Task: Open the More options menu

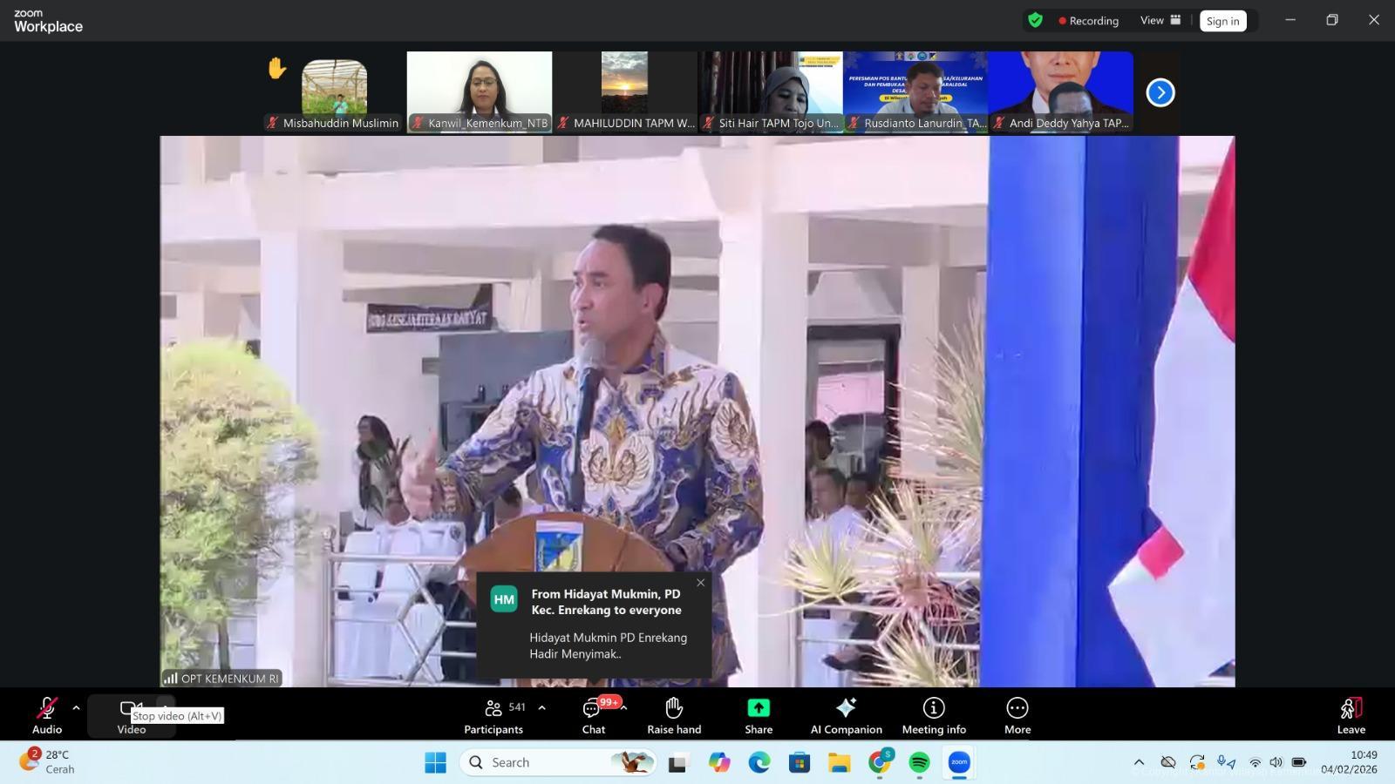Action: point(1017,715)
